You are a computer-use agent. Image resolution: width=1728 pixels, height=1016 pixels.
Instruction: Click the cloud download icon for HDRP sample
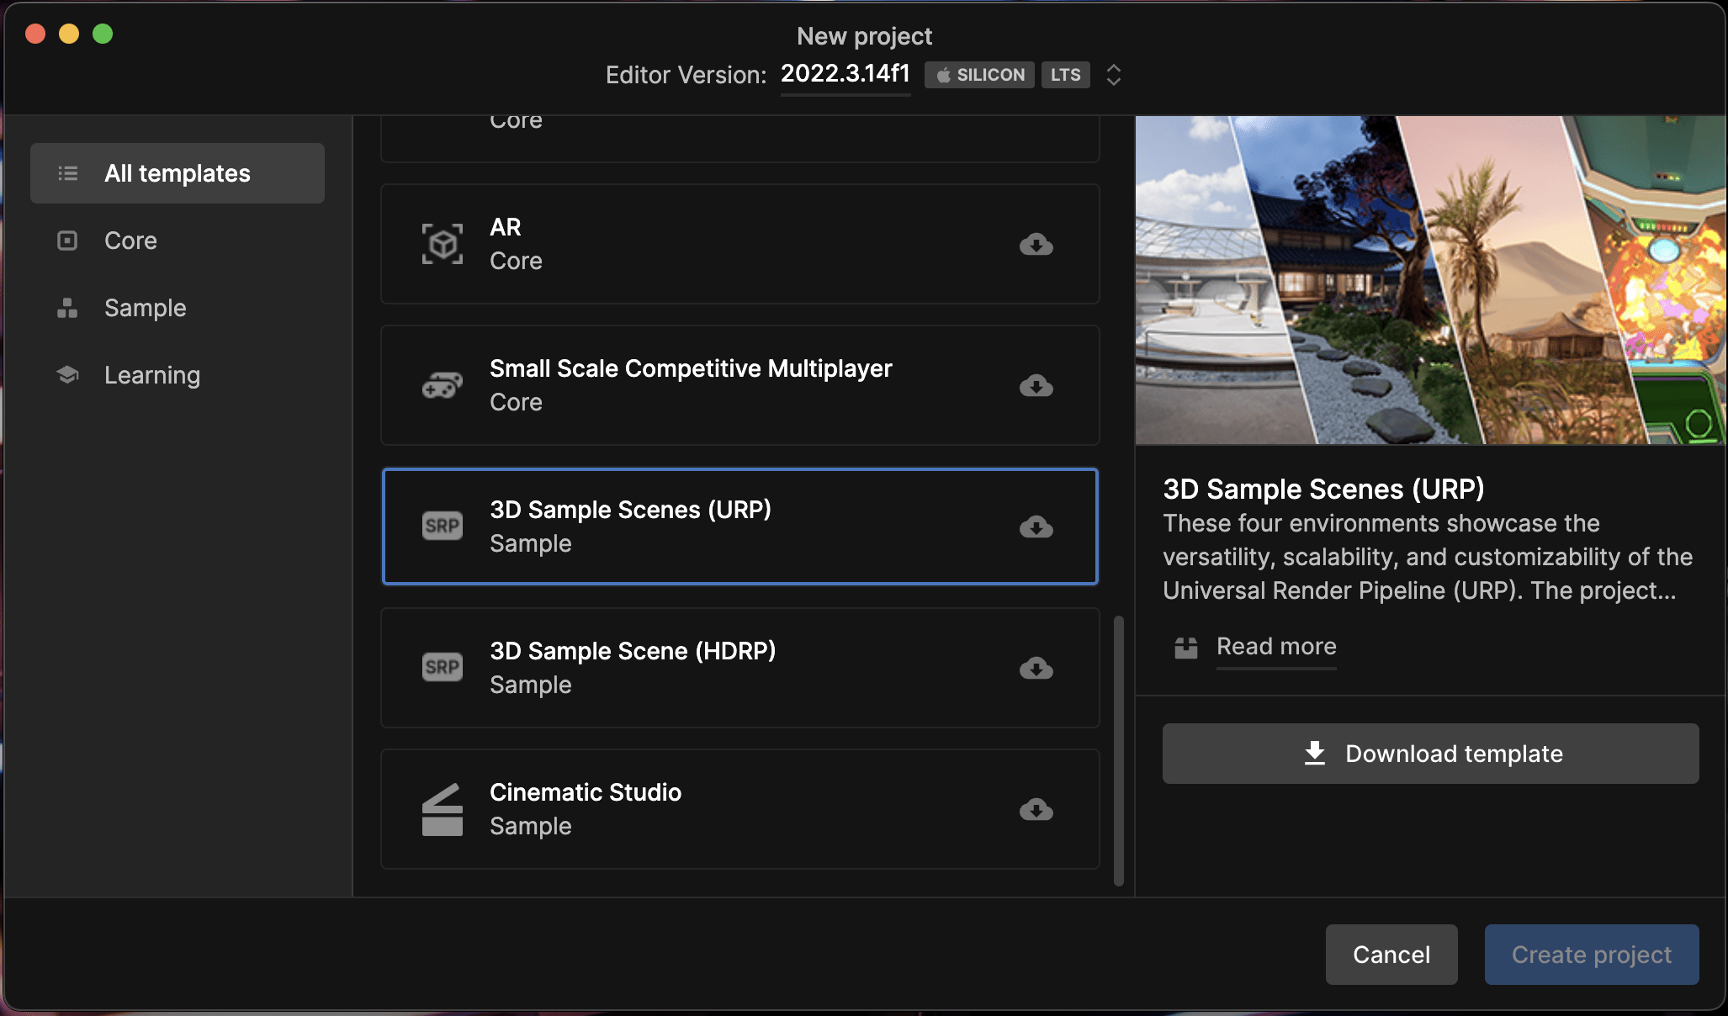1036,669
